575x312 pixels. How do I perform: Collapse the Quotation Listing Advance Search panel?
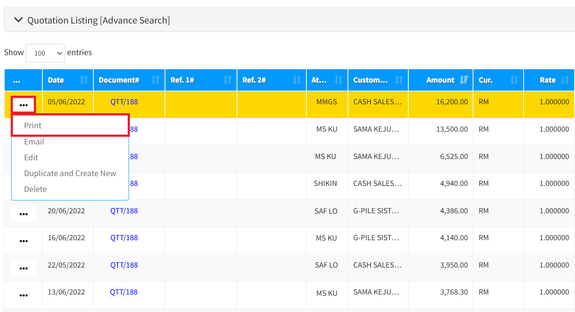pos(18,20)
